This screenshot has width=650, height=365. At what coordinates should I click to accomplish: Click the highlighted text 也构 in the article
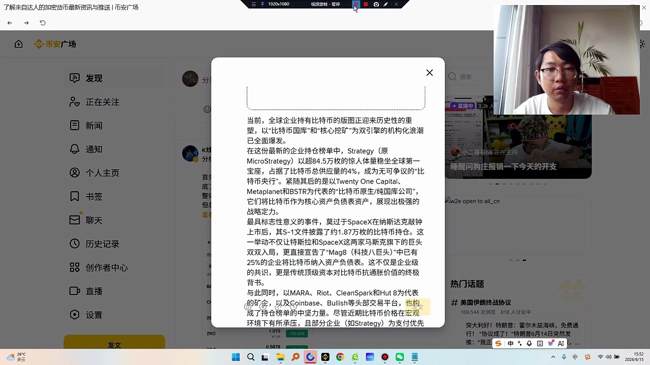pos(412,303)
